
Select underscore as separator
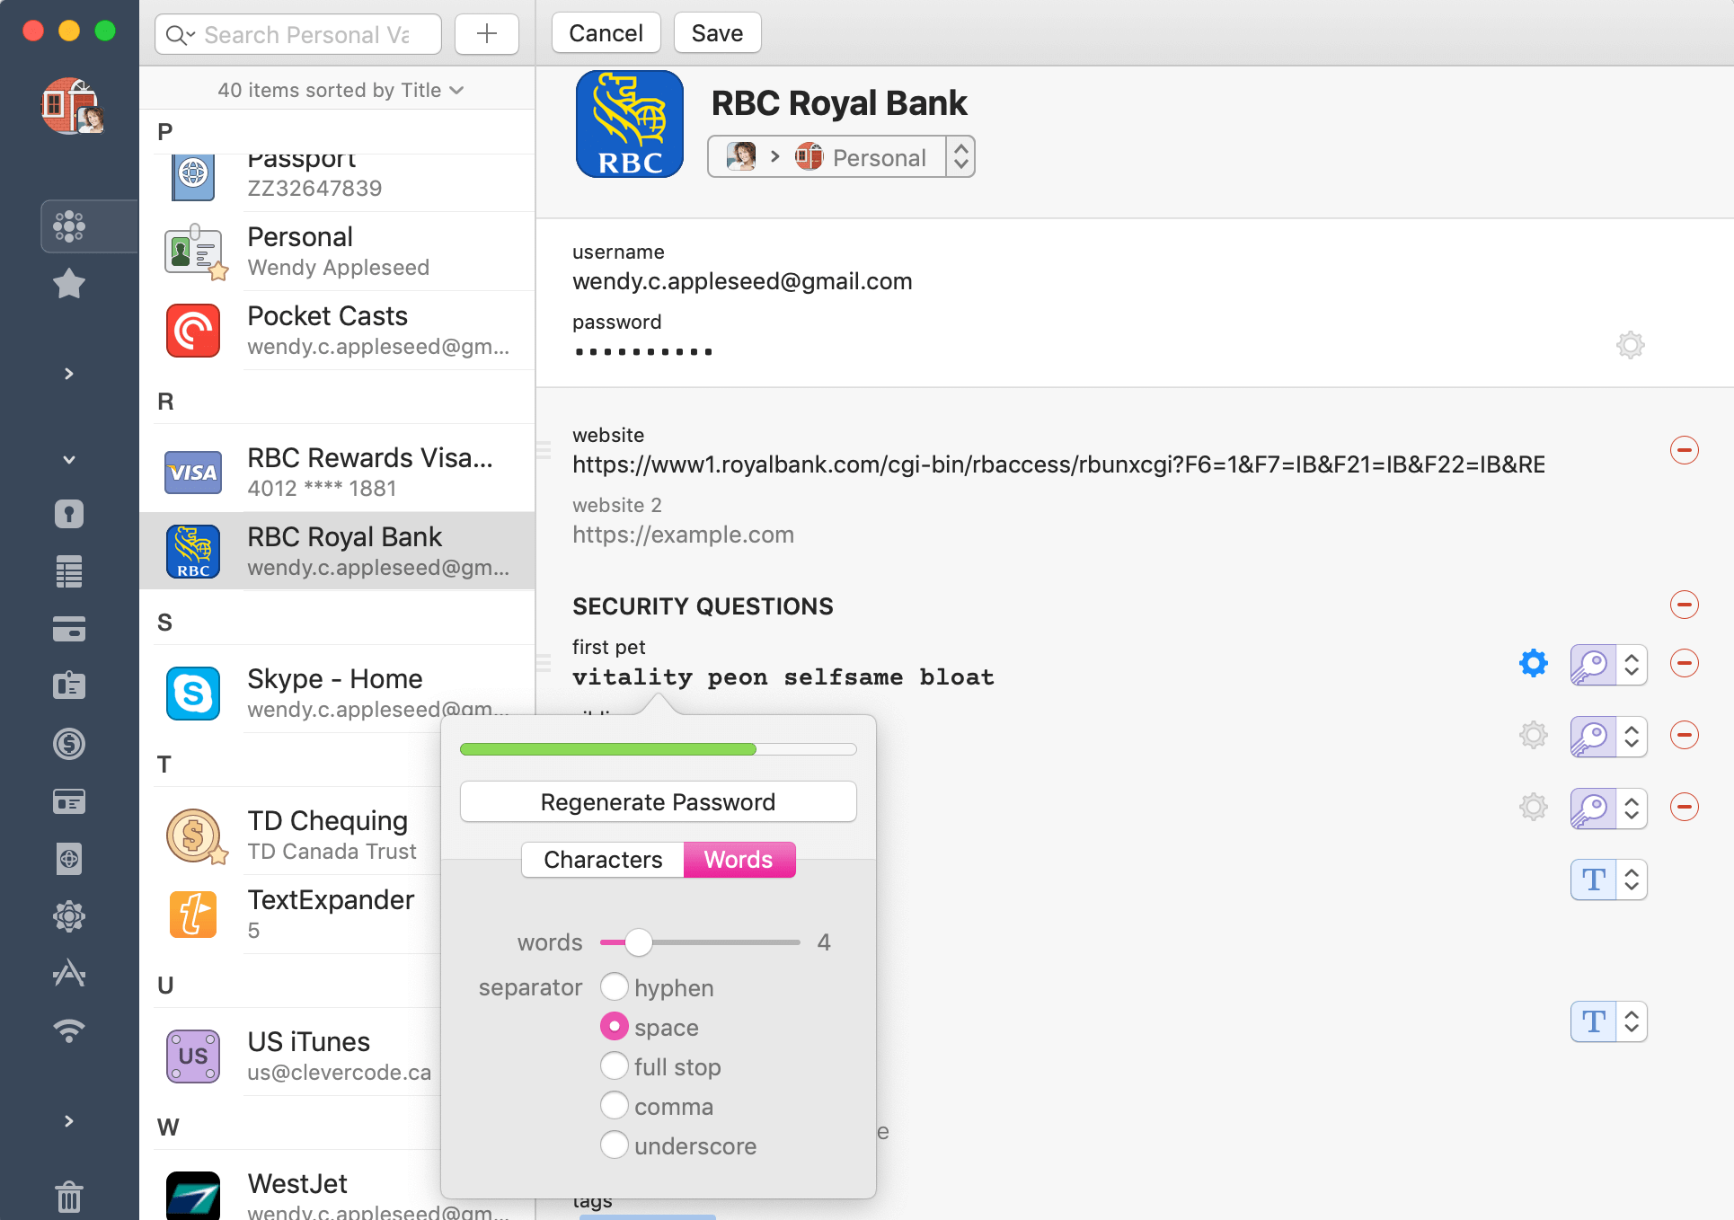[x=615, y=1145]
